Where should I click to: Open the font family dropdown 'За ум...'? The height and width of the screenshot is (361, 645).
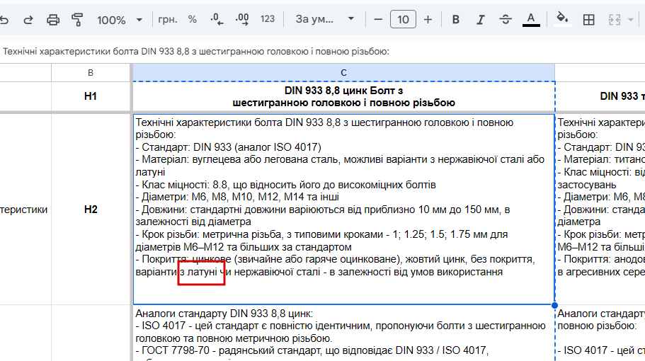(x=324, y=19)
